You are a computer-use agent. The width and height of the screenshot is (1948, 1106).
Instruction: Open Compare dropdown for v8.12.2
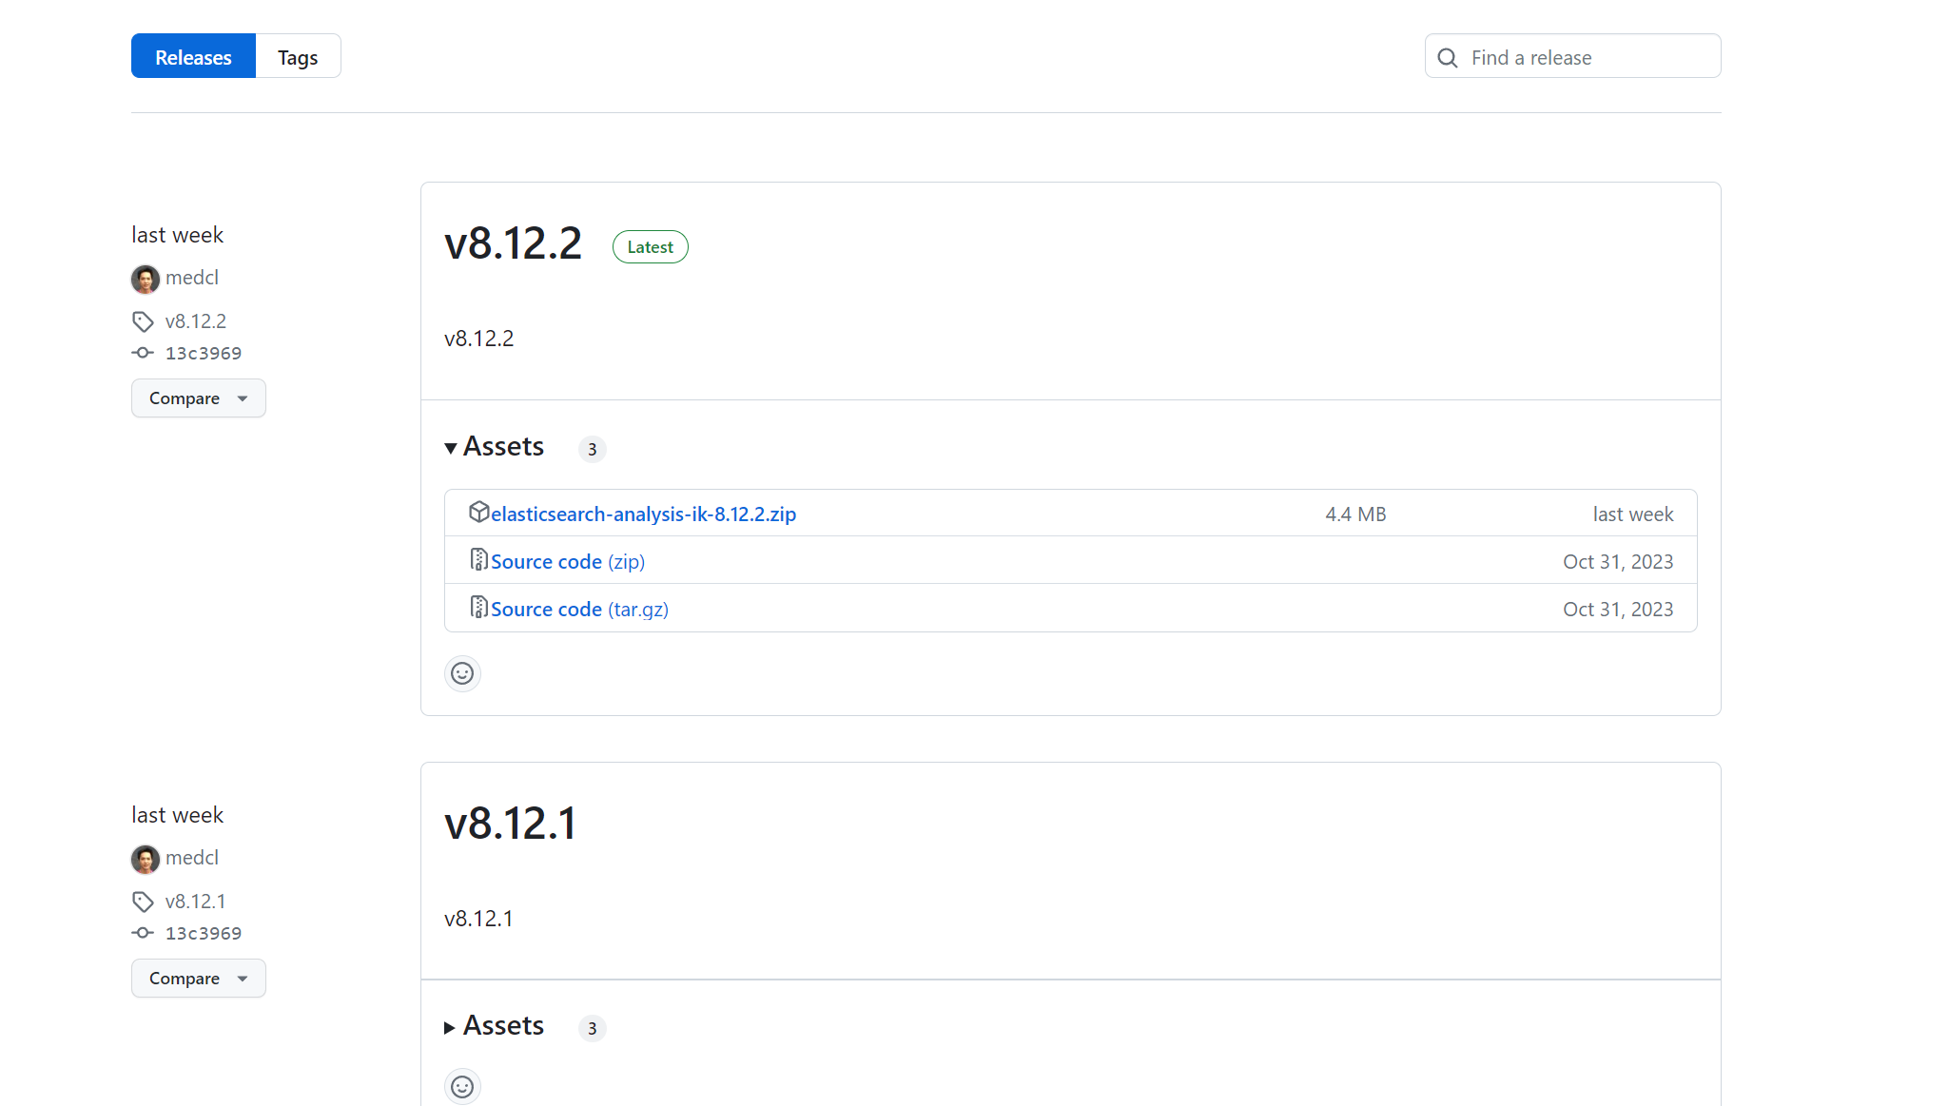(x=198, y=398)
